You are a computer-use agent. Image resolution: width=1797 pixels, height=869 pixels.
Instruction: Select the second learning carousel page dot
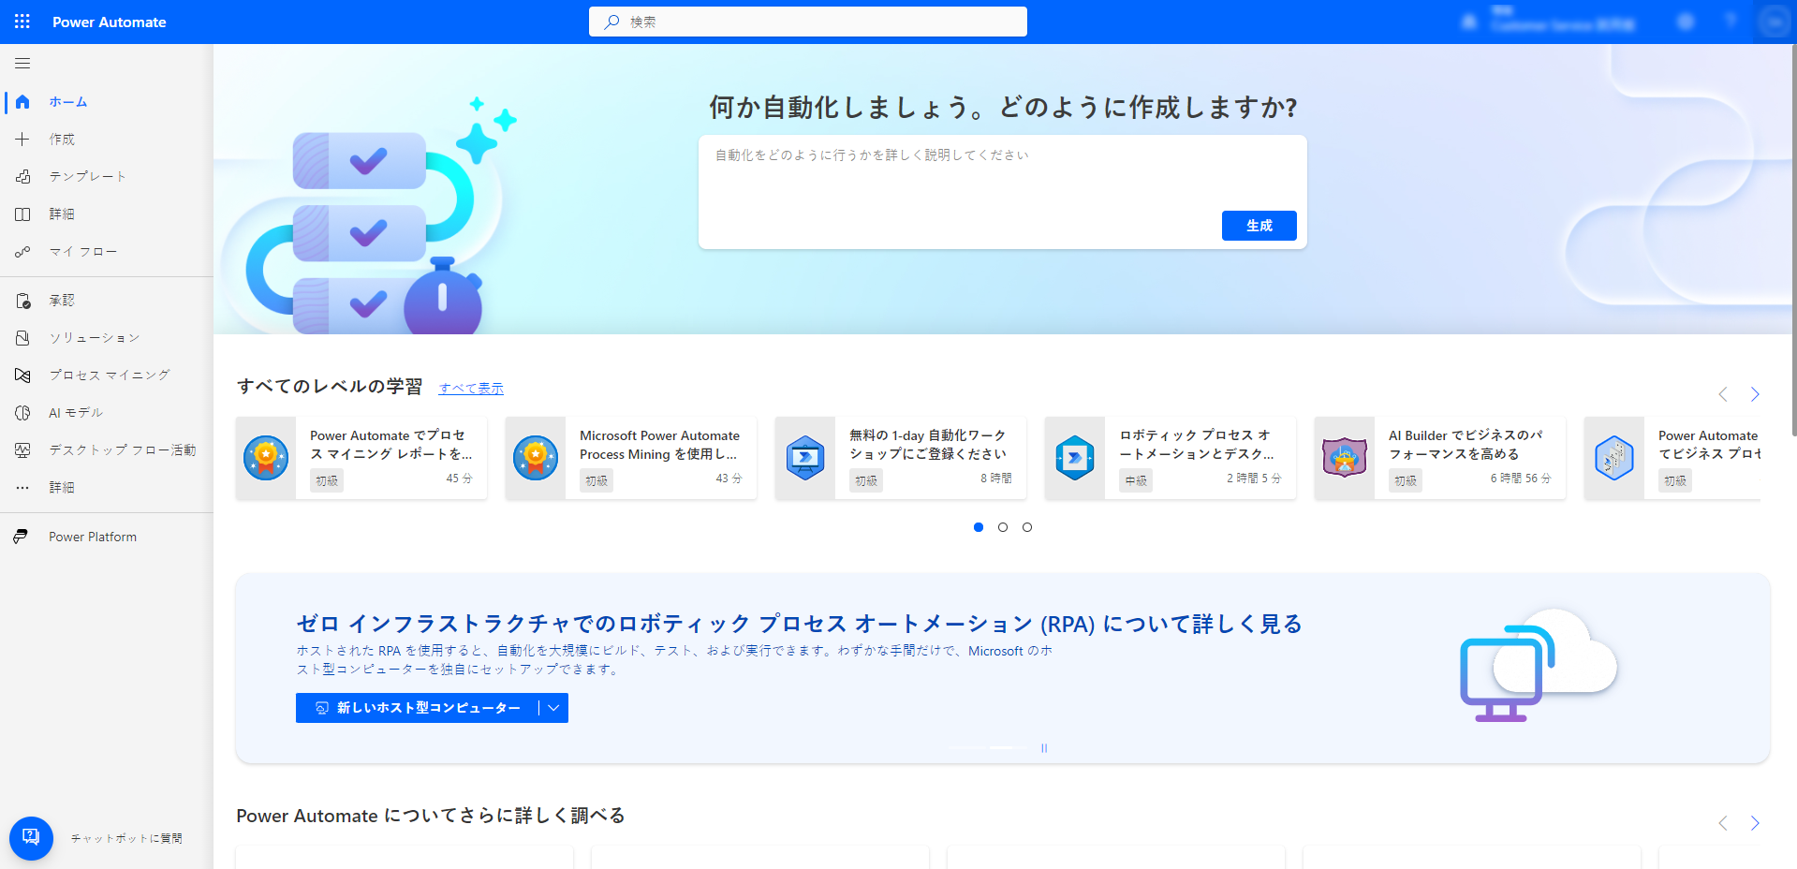coord(1003,527)
